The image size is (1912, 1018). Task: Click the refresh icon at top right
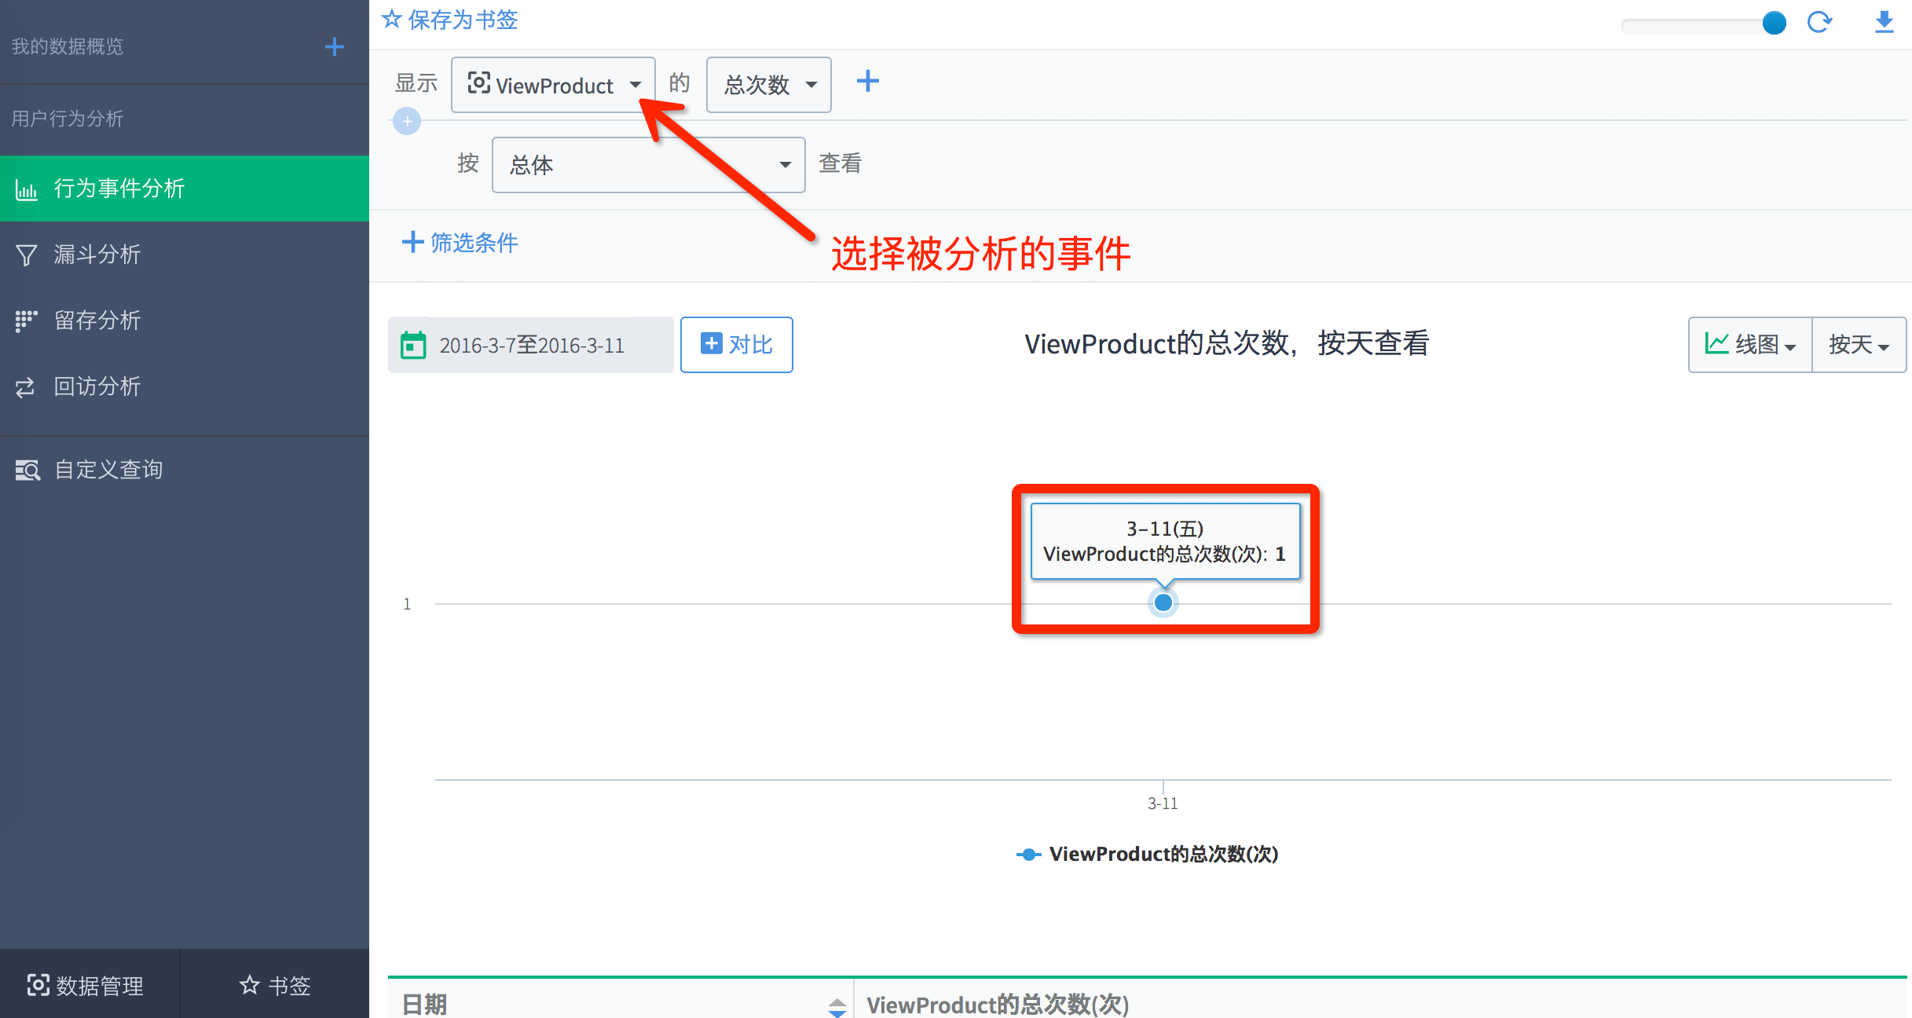pos(1819,22)
